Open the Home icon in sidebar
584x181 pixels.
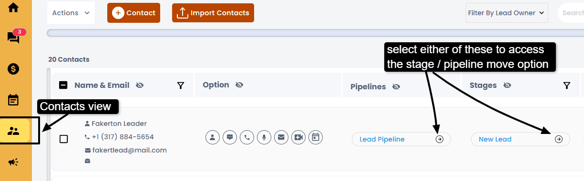(x=13, y=8)
